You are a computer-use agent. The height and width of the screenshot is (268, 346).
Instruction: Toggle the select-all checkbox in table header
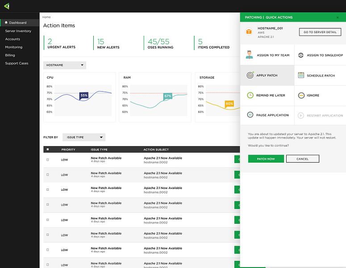(x=48, y=150)
